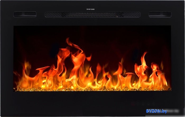The height and width of the screenshot is (117, 185).
Task: Click the central mesh heater grille
Action: 92,14
